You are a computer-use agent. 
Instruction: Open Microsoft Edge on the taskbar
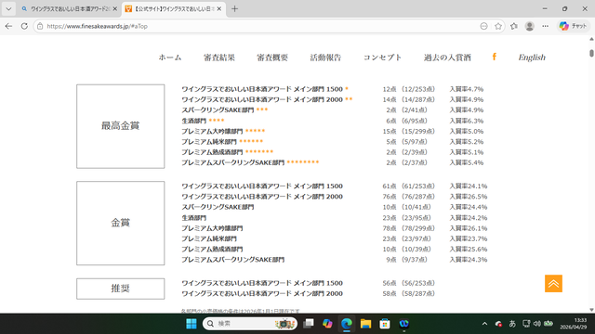point(346,324)
